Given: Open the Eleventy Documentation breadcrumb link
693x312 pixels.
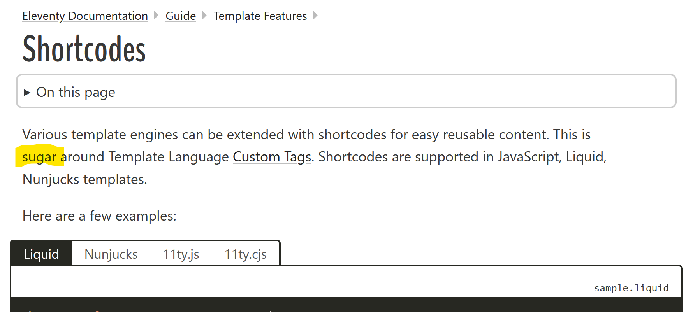Looking at the screenshot, I should tap(85, 16).
